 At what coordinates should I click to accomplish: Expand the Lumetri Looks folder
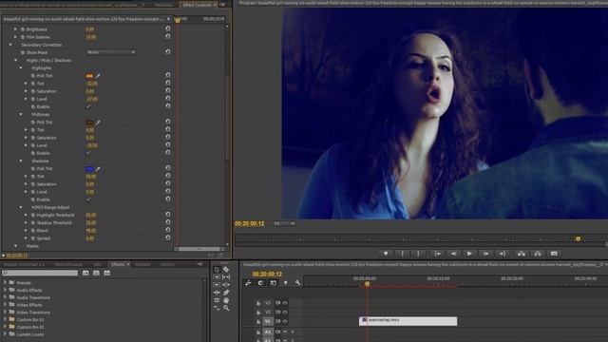pos(5,334)
